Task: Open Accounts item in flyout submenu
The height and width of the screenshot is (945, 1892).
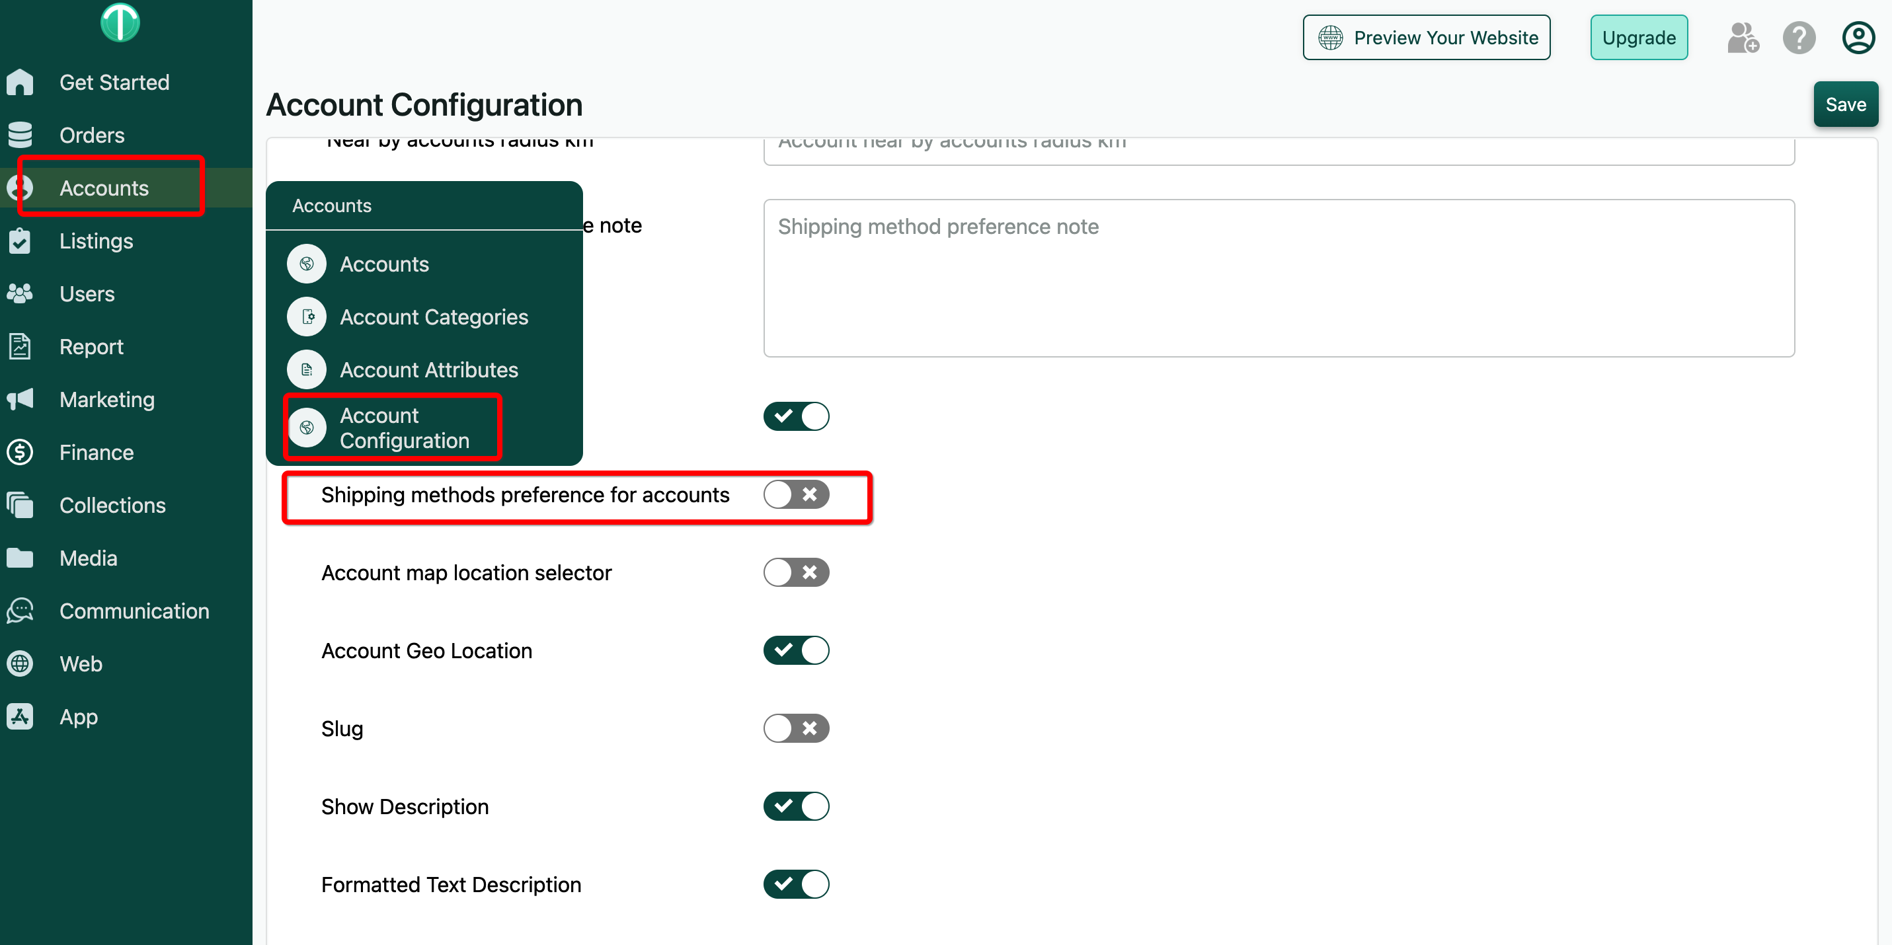Action: (383, 264)
